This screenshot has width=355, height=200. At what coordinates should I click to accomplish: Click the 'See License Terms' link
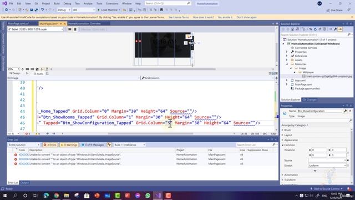179,17
